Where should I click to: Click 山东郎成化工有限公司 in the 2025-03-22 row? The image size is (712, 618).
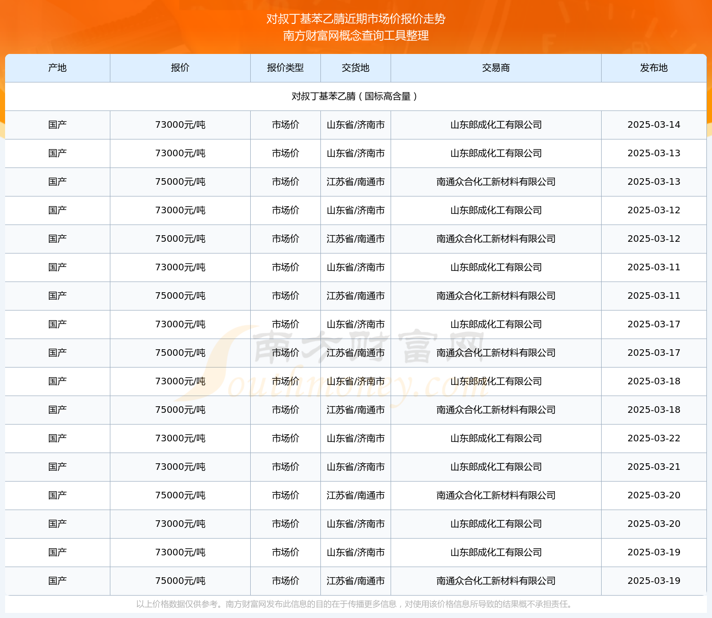(496, 438)
